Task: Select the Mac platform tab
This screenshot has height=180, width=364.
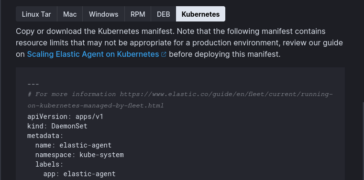Action: [70, 14]
